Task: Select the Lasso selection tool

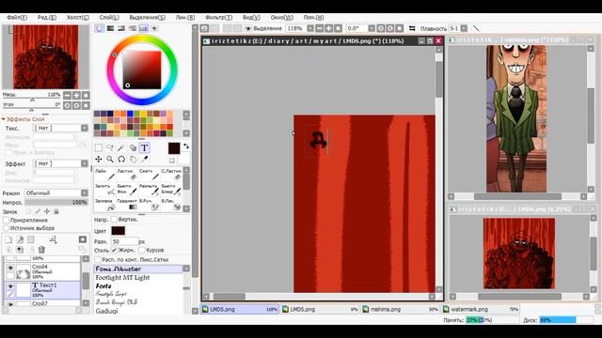Action: click(x=110, y=148)
